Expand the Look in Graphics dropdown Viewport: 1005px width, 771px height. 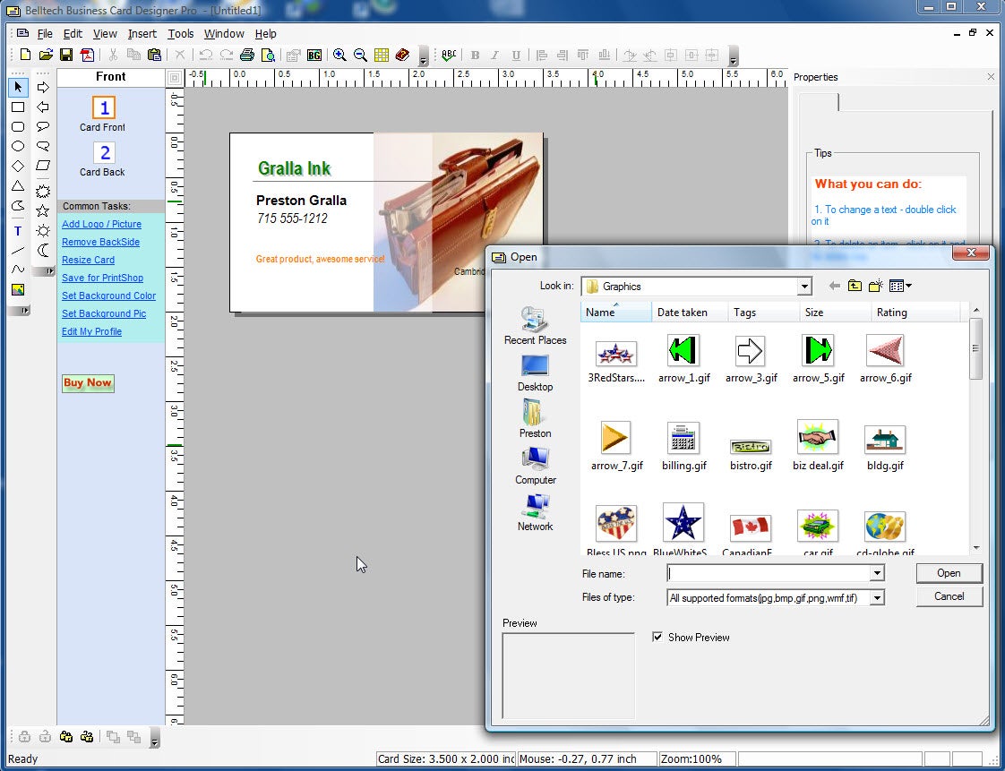pyautogui.click(x=804, y=287)
